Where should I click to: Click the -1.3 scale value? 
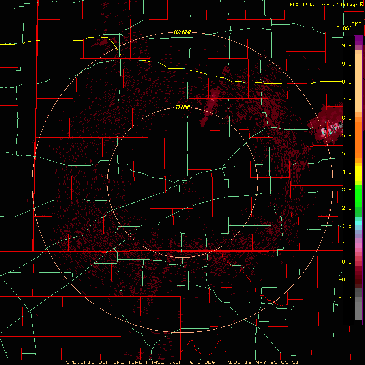coord(346,298)
